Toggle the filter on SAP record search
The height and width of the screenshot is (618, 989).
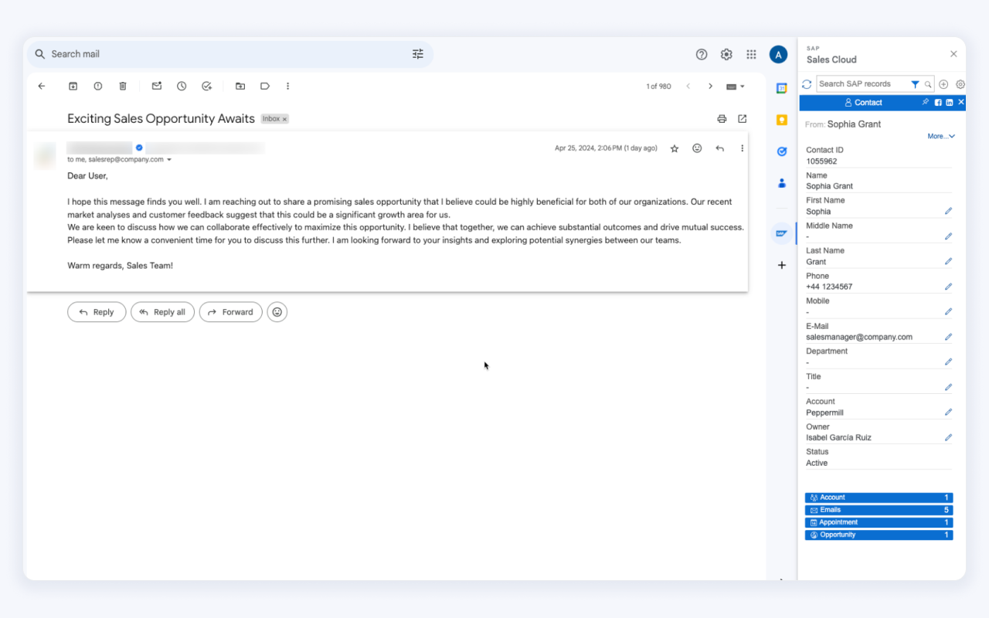pyautogui.click(x=915, y=83)
